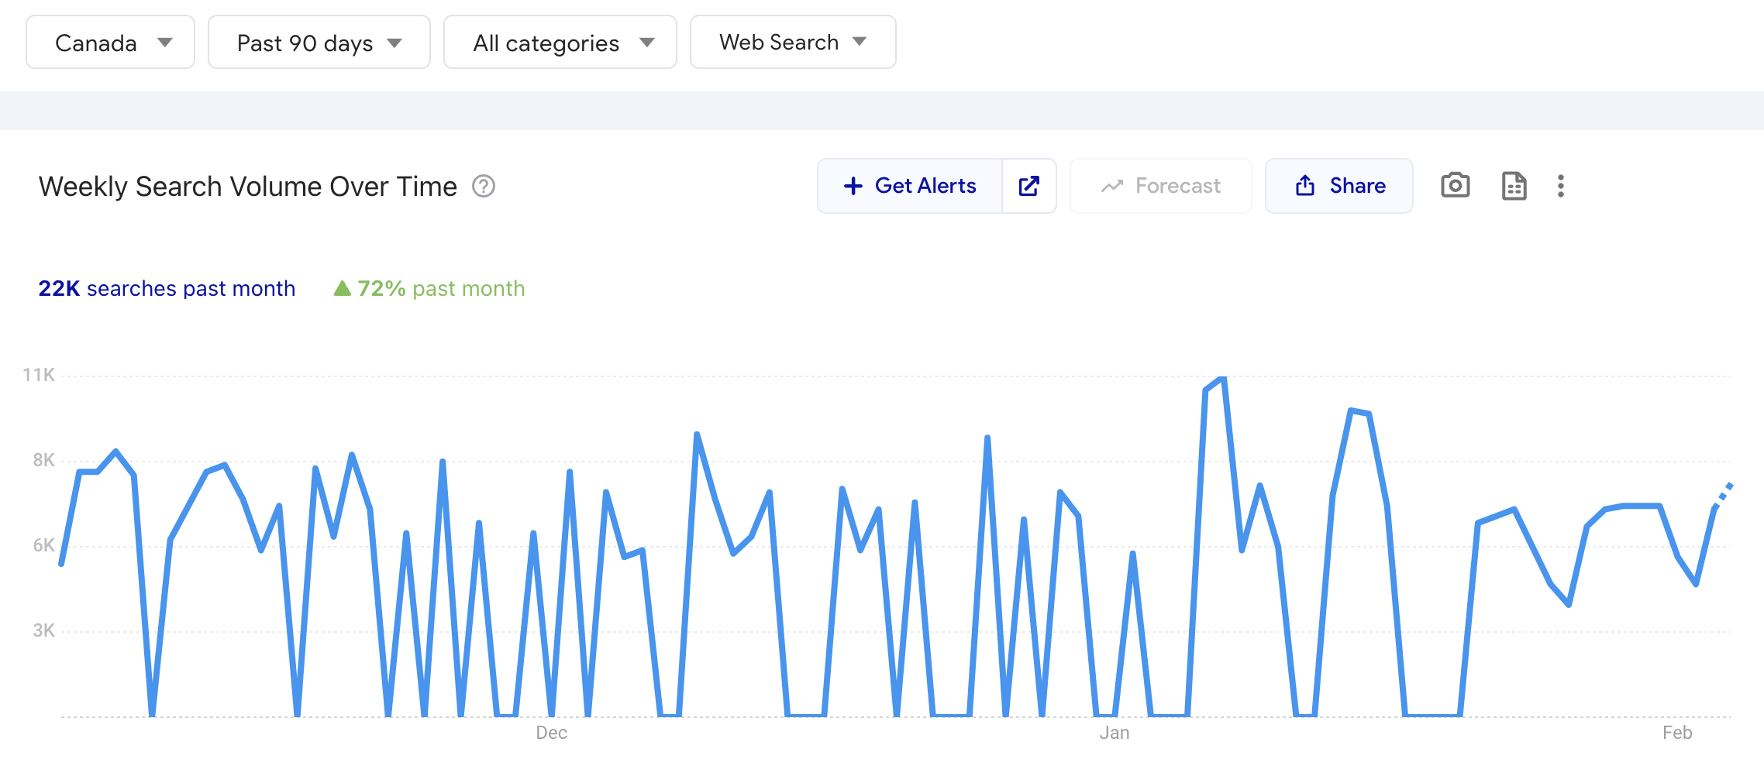Click the highest peak on the chart line

point(1221,378)
